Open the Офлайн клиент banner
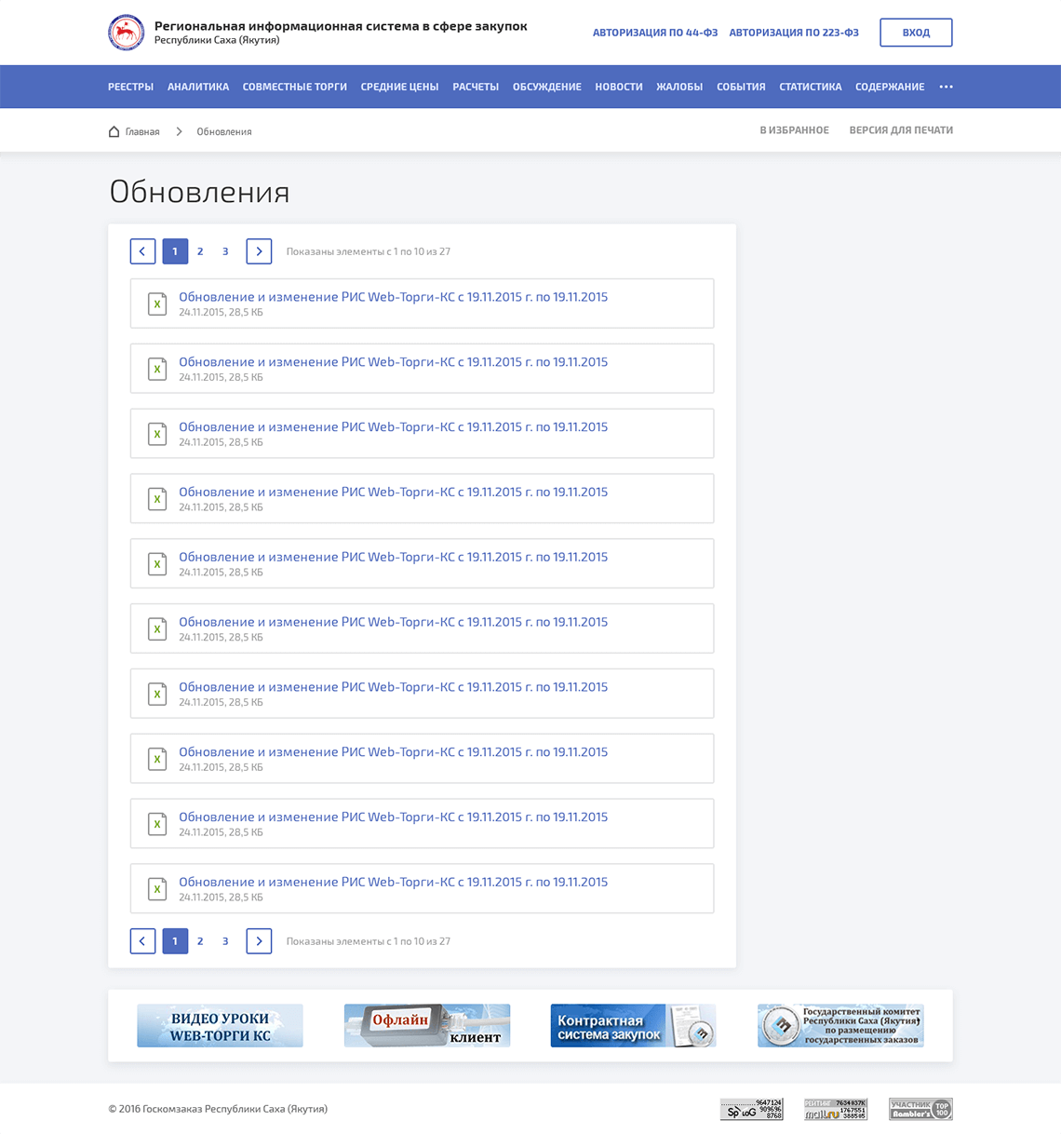The width and height of the screenshot is (1061, 1134). coord(426,1025)
